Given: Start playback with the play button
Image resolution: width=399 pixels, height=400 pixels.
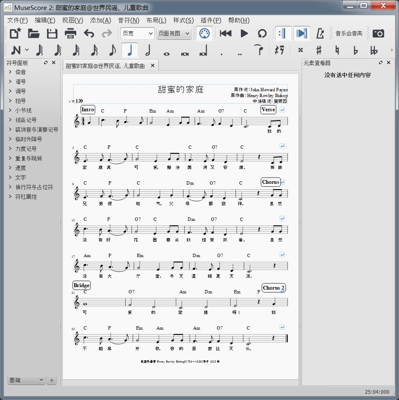Looking at the screenshot, I should point(244,34).
